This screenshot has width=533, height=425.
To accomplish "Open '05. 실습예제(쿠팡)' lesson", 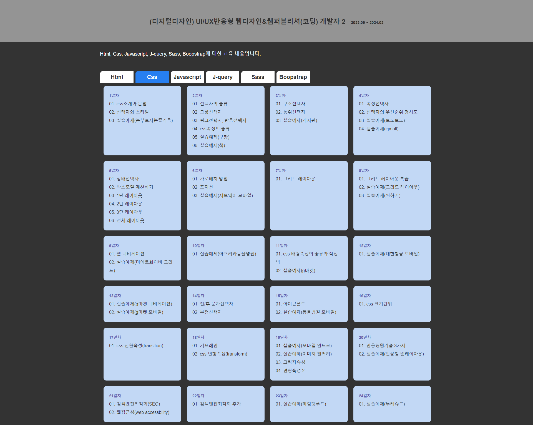I will [211, 137].
